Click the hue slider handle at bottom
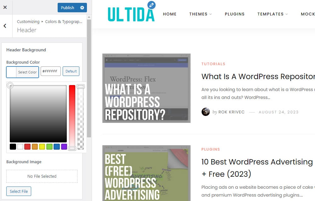 [x=72, y=148]
